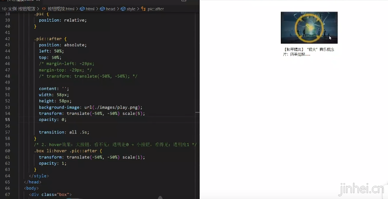
Task: Select the .pic::after breadcrumb segment
Action: (155, 9)
